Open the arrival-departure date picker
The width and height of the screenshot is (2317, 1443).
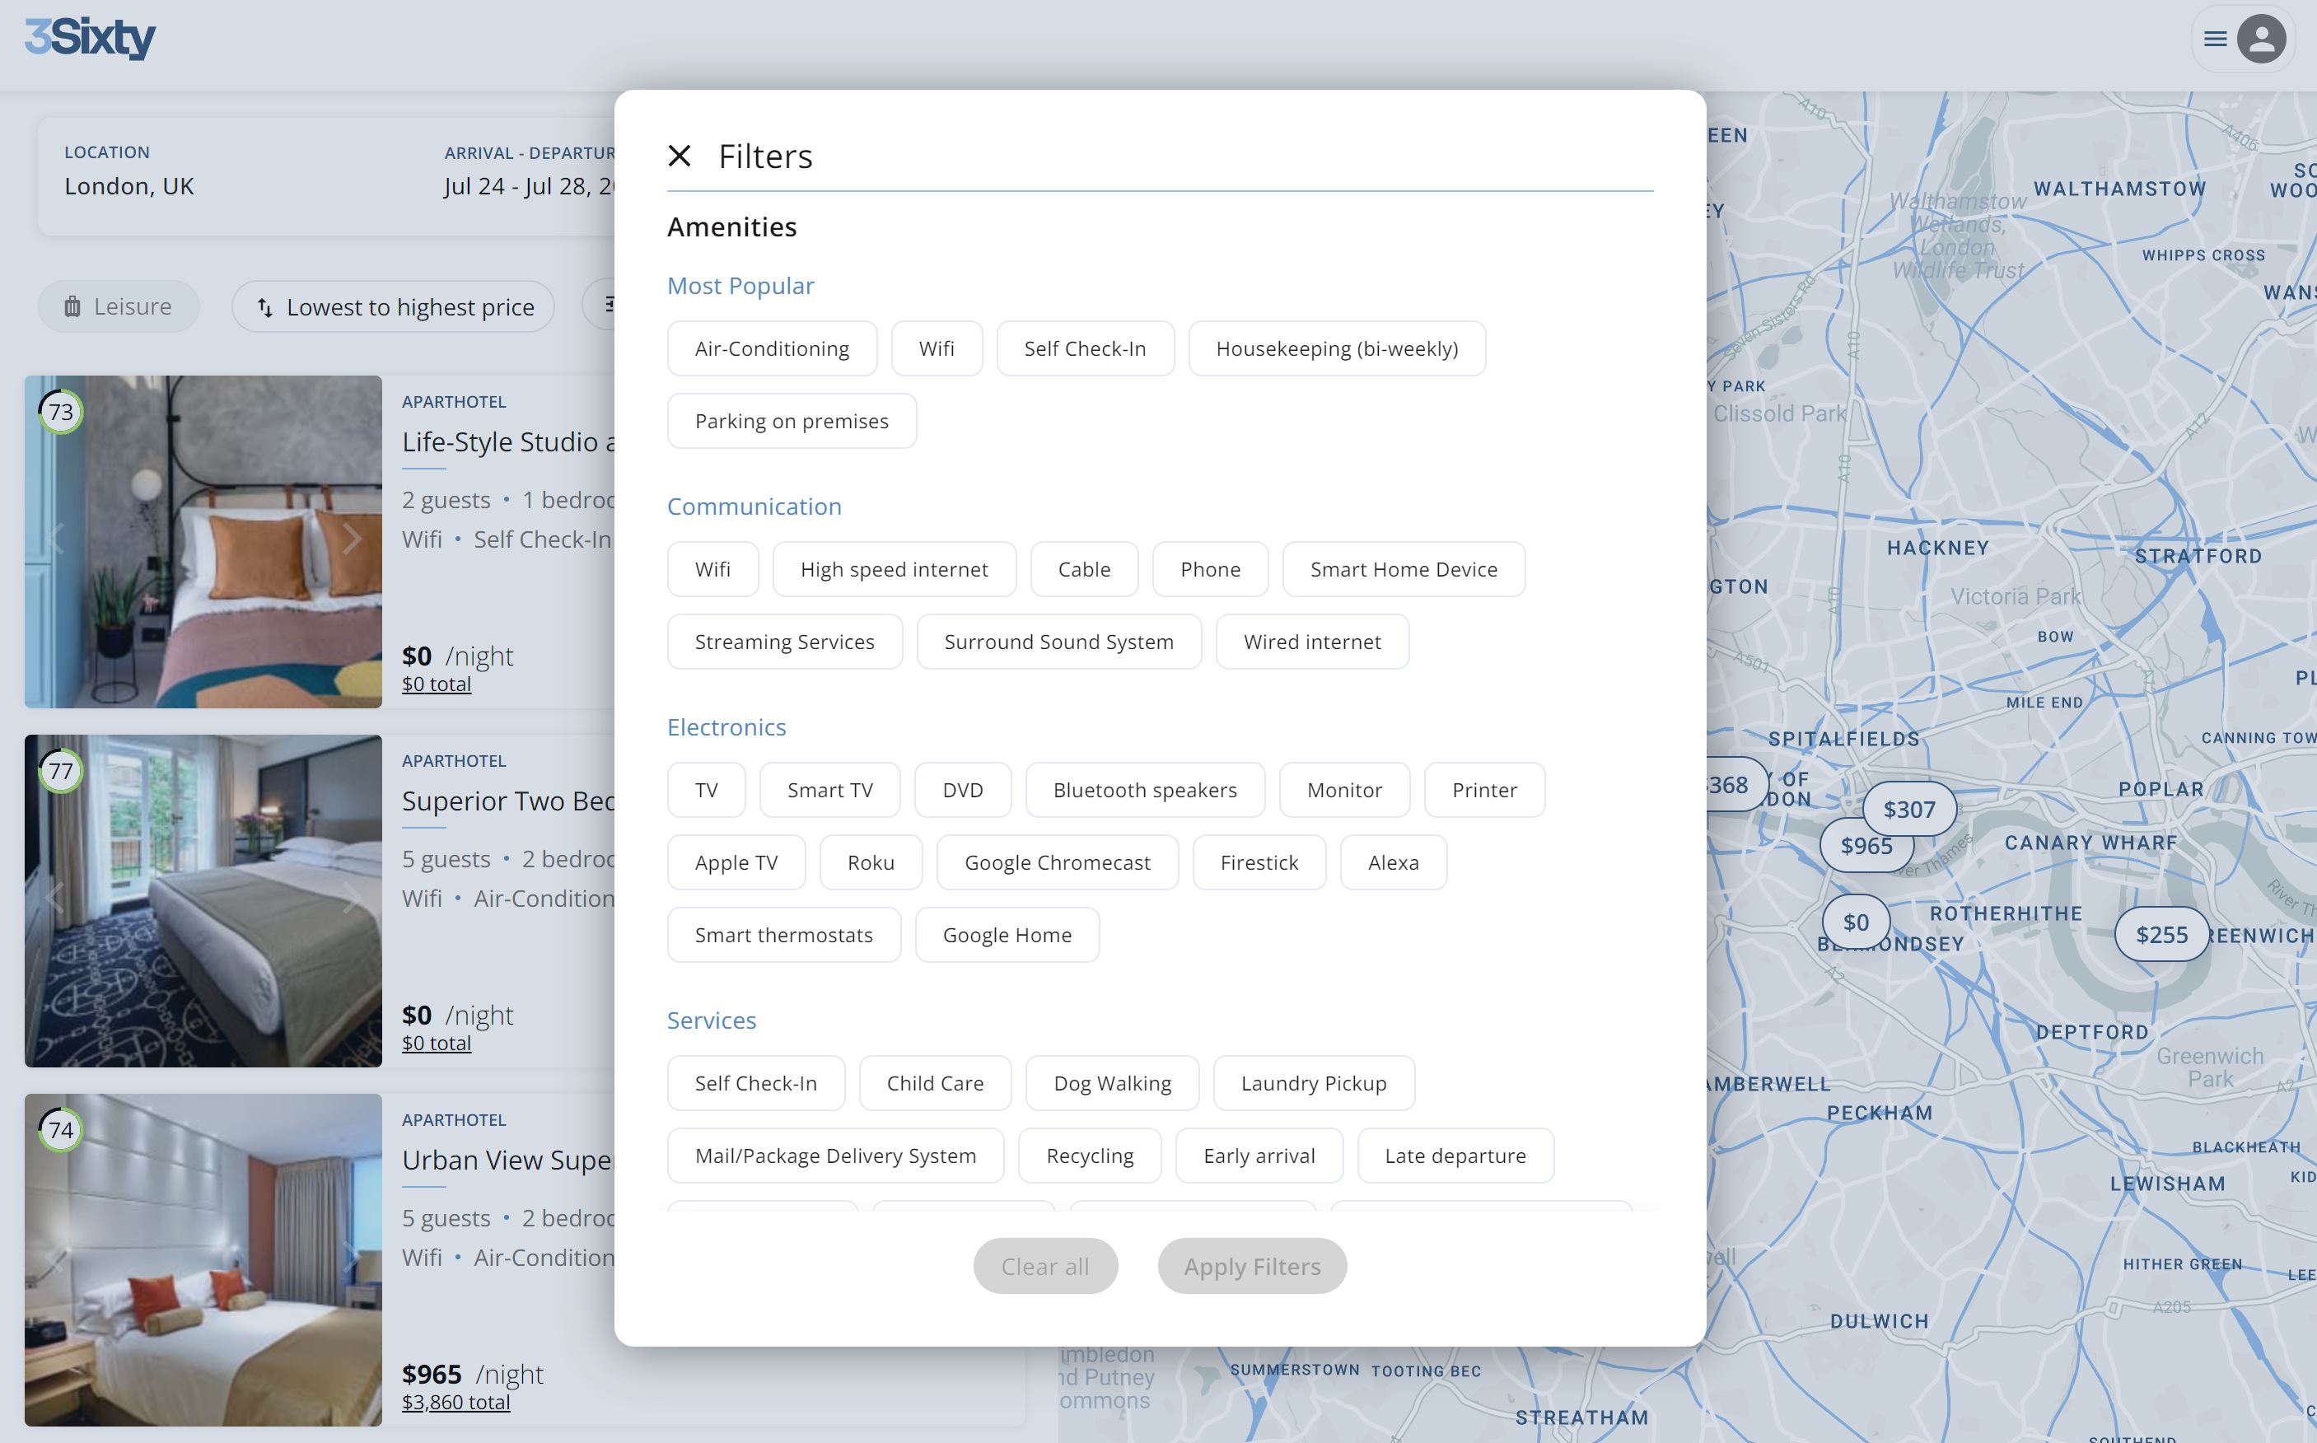[x=530, y=186]
